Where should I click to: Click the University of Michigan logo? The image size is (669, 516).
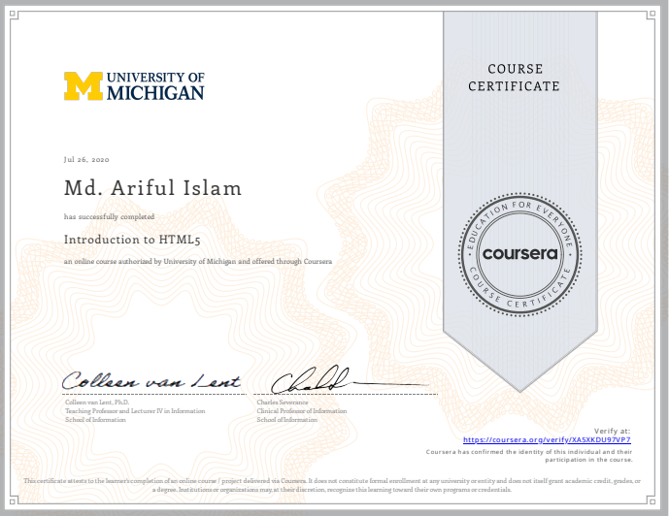(x=134, y=85)
